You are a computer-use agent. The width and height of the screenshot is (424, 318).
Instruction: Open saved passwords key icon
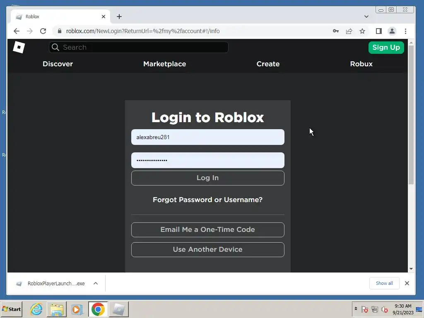[335, 31]
